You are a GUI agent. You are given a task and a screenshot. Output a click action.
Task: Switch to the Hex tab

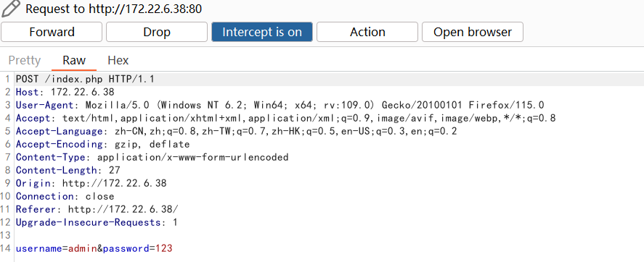tap(118, 61)
